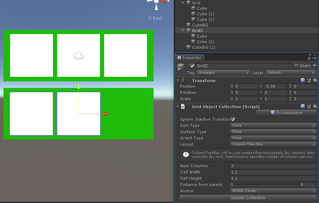Click the Num Columns field

273,166
